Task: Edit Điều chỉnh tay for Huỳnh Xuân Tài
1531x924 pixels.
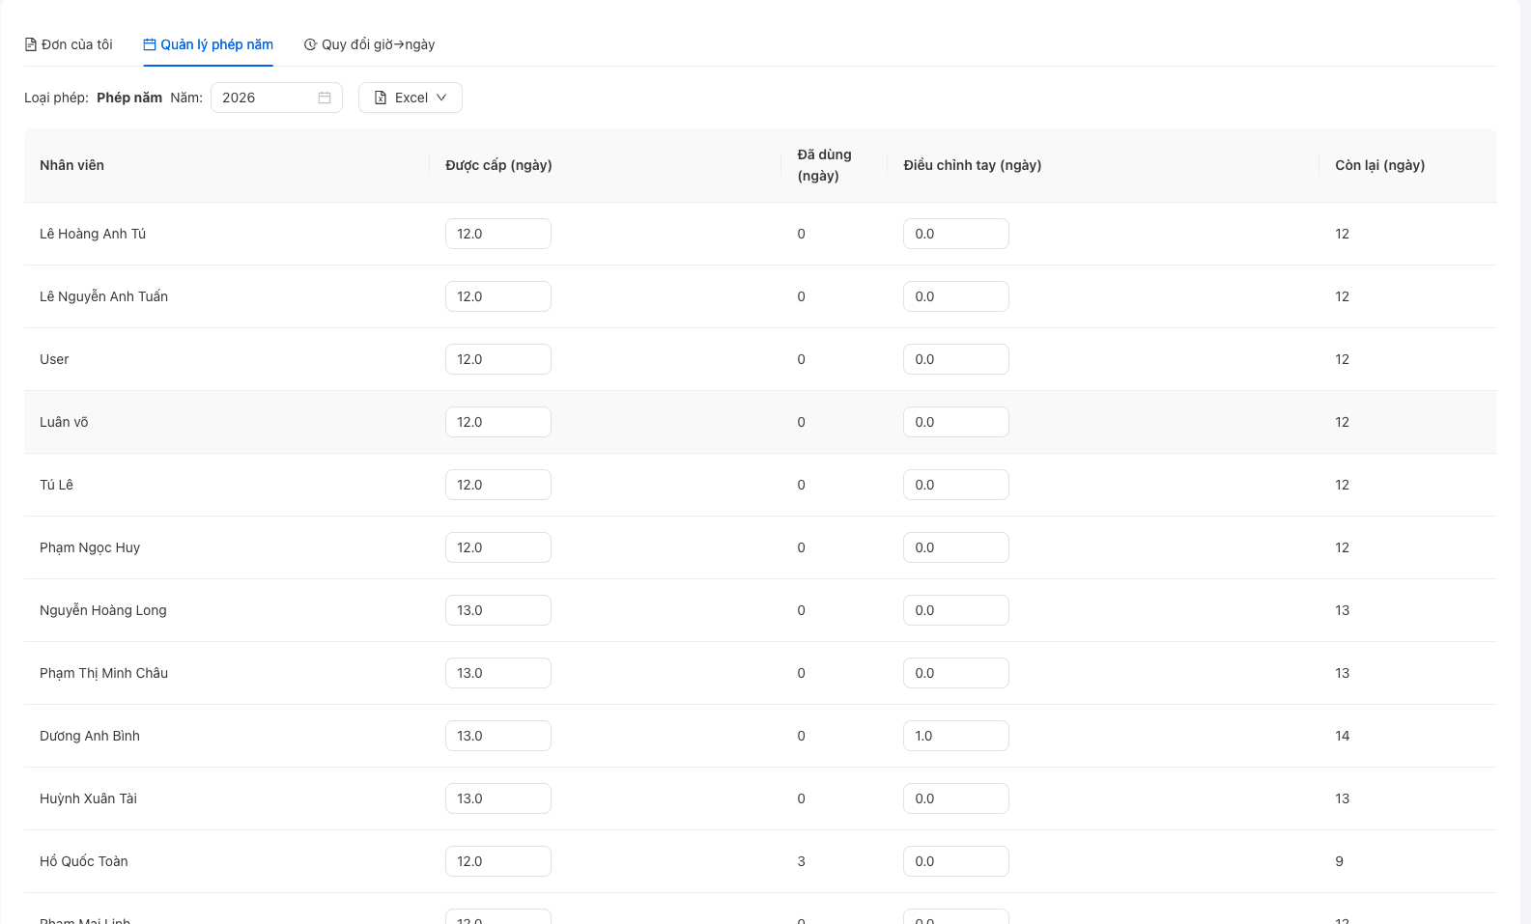Action: (956, 798)
